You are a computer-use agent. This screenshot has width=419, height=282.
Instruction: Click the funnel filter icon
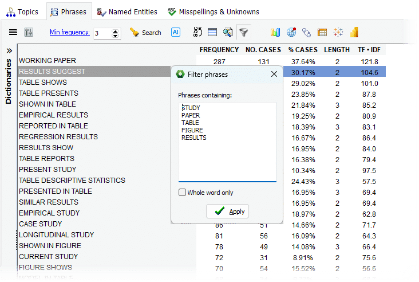pyautogui.click(x=243, y=33)
